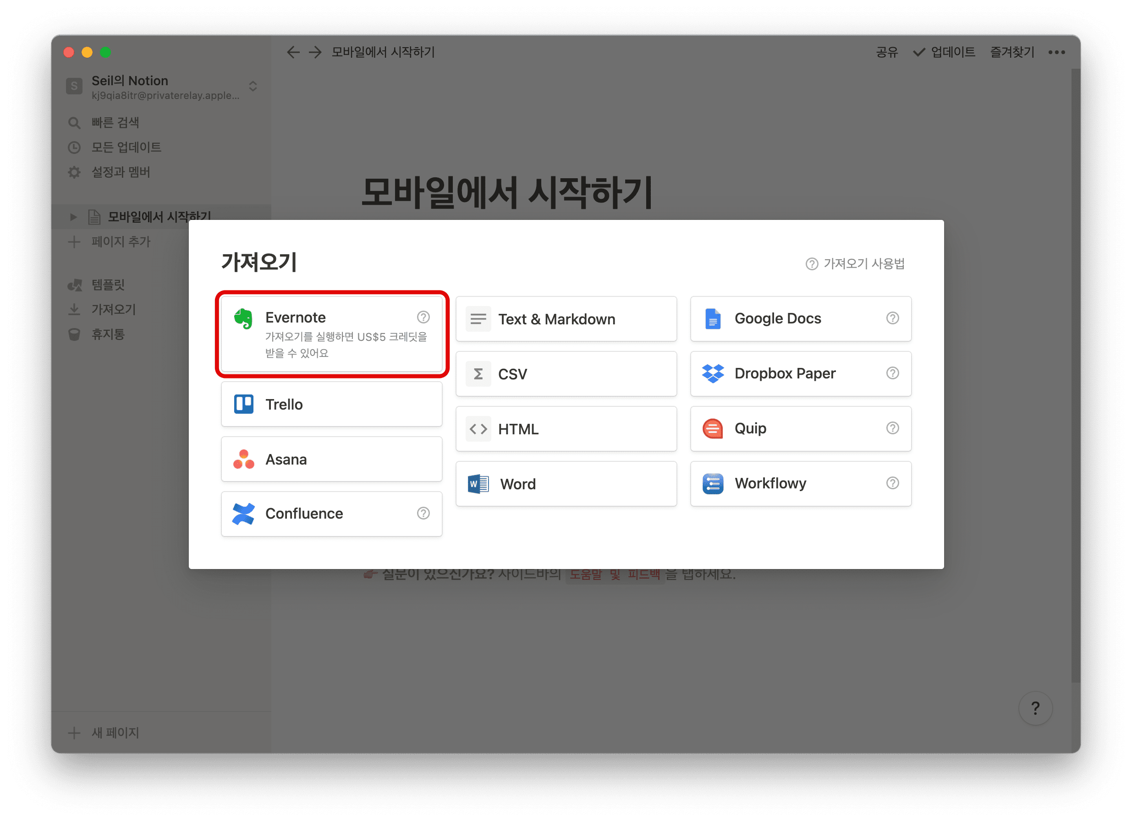Click Word import option

pyautogui.click(x=565, y=483)
